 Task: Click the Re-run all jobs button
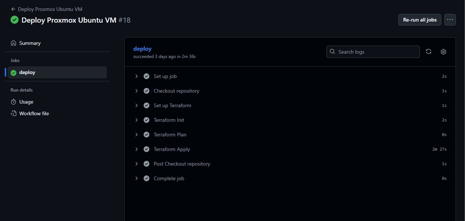419,20
